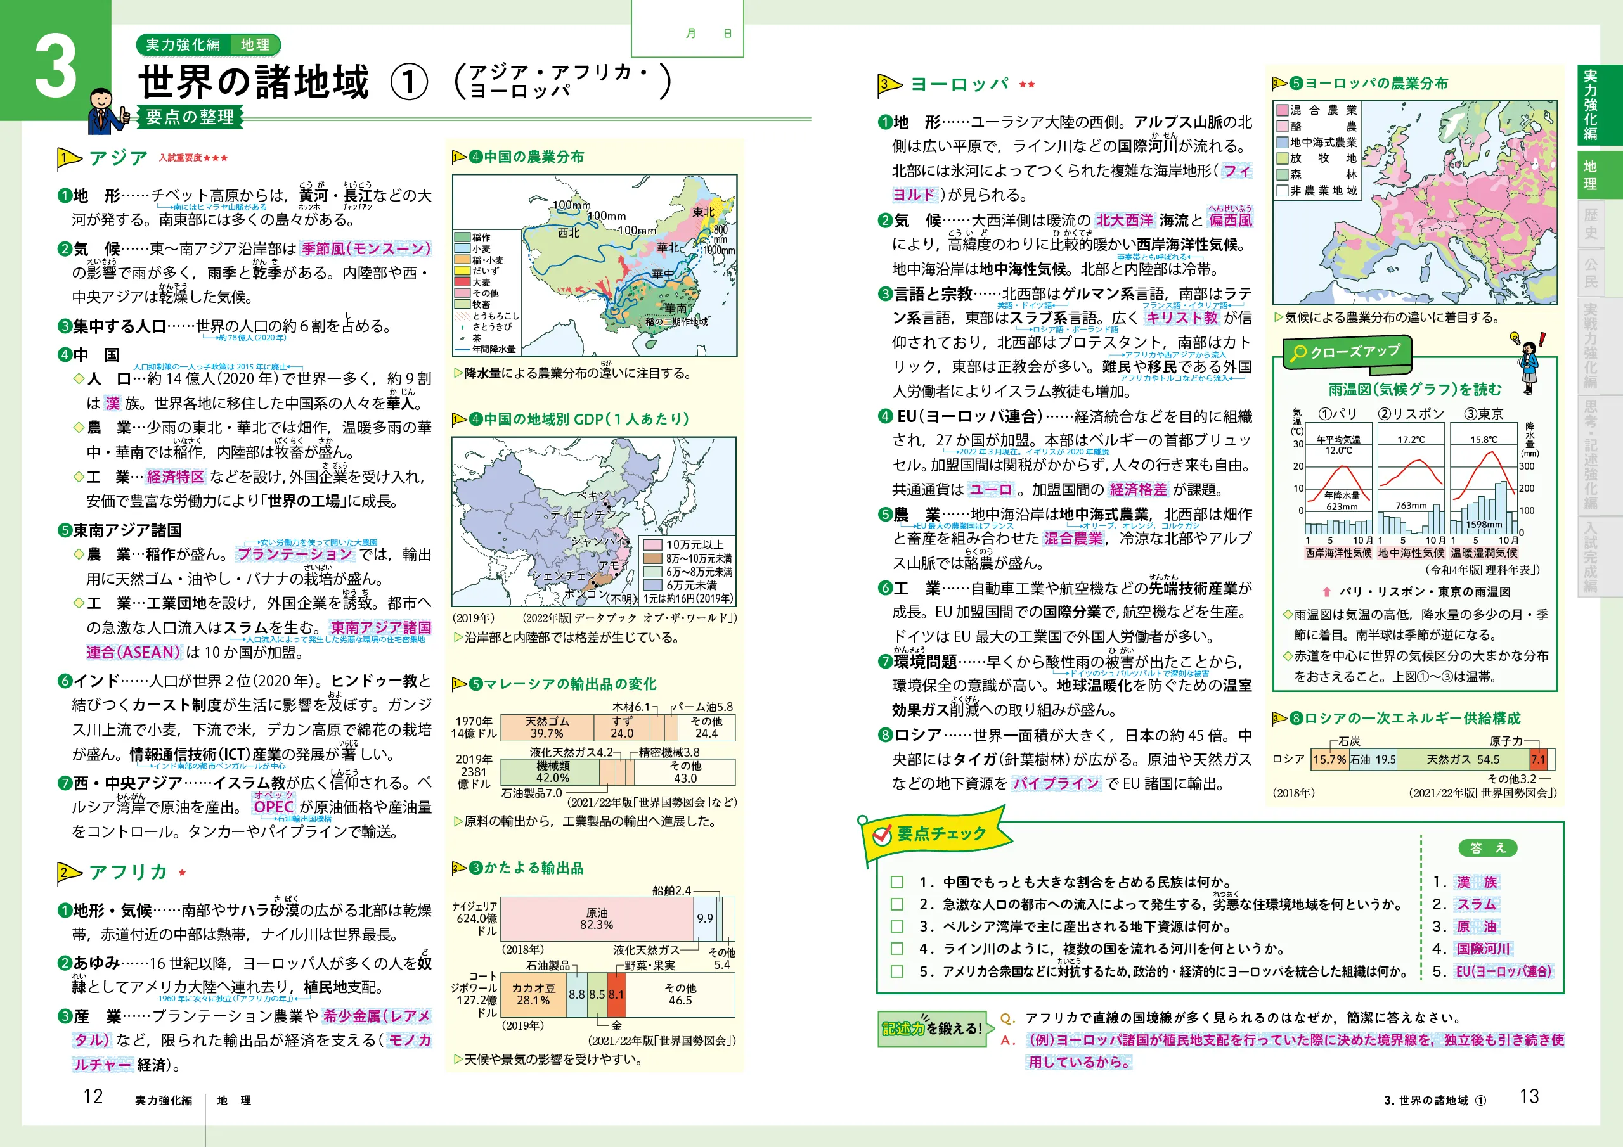Tick the checkbox for question 3 about ペルシア湾岸
The width and height of the screenshot is (1623, 1147).
(x=897, y=926)
